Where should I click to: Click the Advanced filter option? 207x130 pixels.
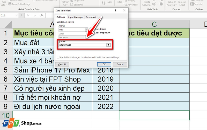pos(131,5)
